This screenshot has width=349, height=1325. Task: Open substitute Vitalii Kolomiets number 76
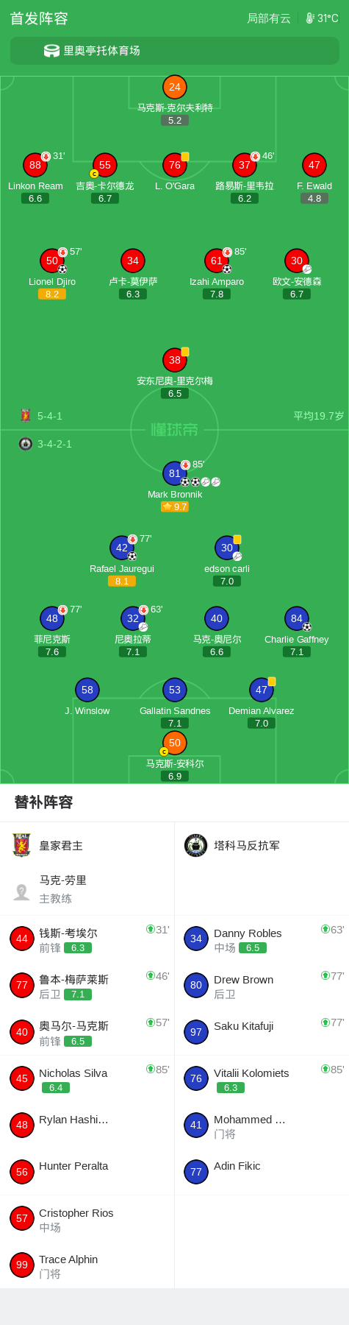[x=196, y=1078]
